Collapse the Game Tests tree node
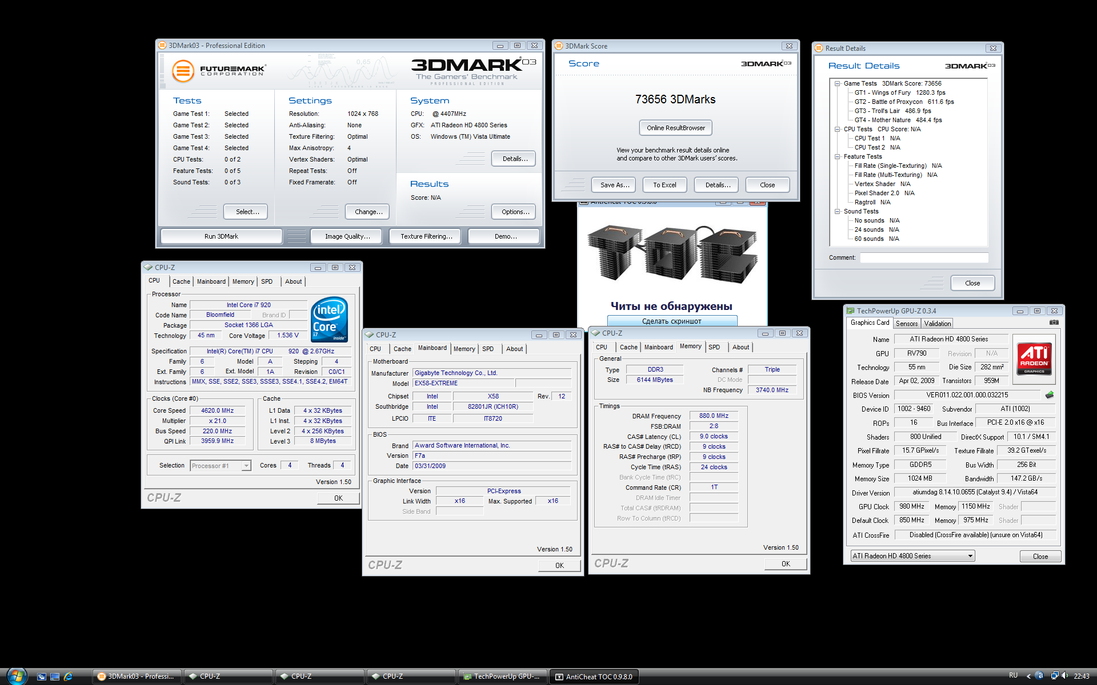The width and height of the screenshot is (1097, 685). point(838,83)
